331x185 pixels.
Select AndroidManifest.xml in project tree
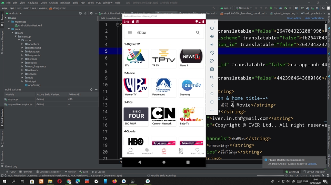(x=30, y=25)
